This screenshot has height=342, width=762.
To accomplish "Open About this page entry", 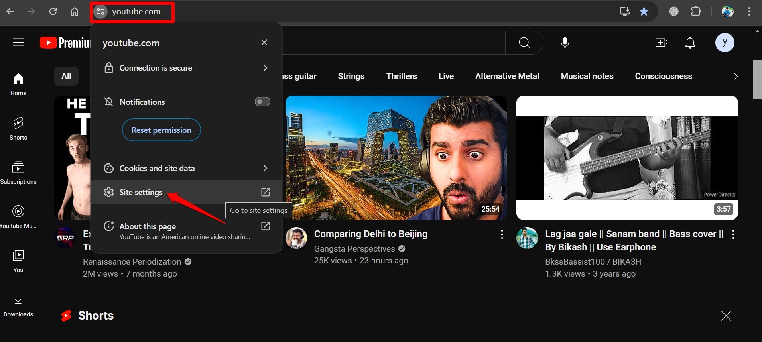I will click(186, 231).
